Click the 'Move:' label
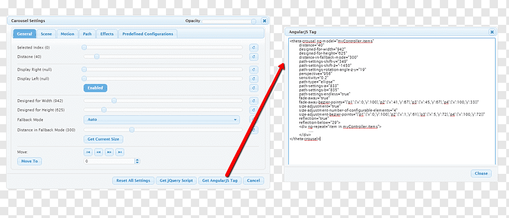This screenshot has height=218, width=509. (23, 152)
